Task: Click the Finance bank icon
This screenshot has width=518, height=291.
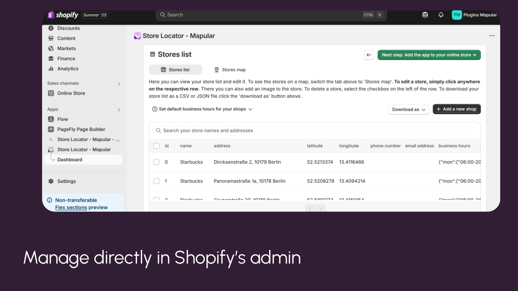Action: coord(51,59)
